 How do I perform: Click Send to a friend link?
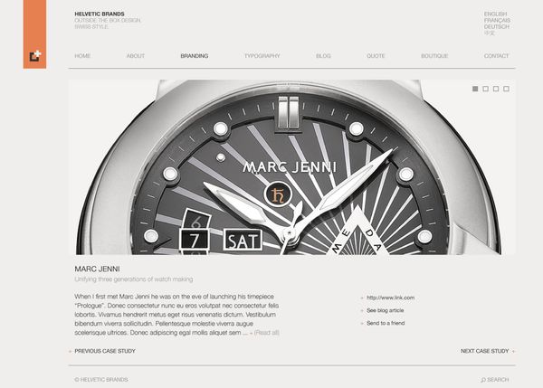pyautogui.click(x=386, y=323)
